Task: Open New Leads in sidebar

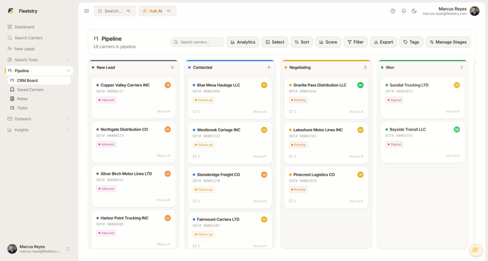Action: coord(39,49)
